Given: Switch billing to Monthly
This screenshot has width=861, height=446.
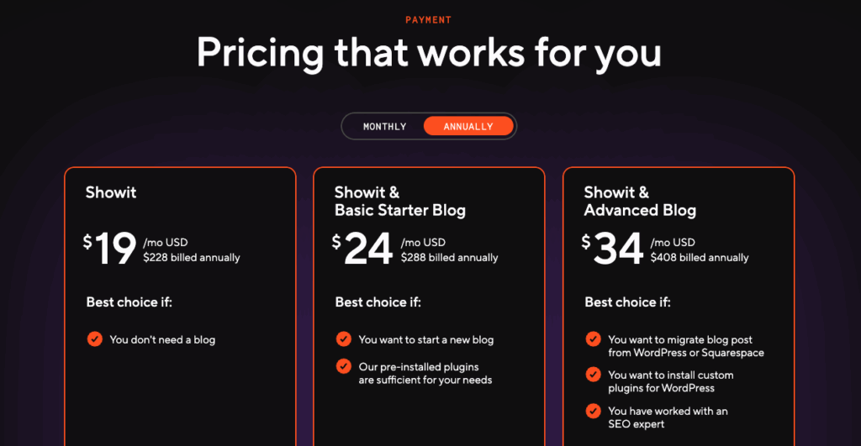Looking at the screenshot, I should (384, 127).
